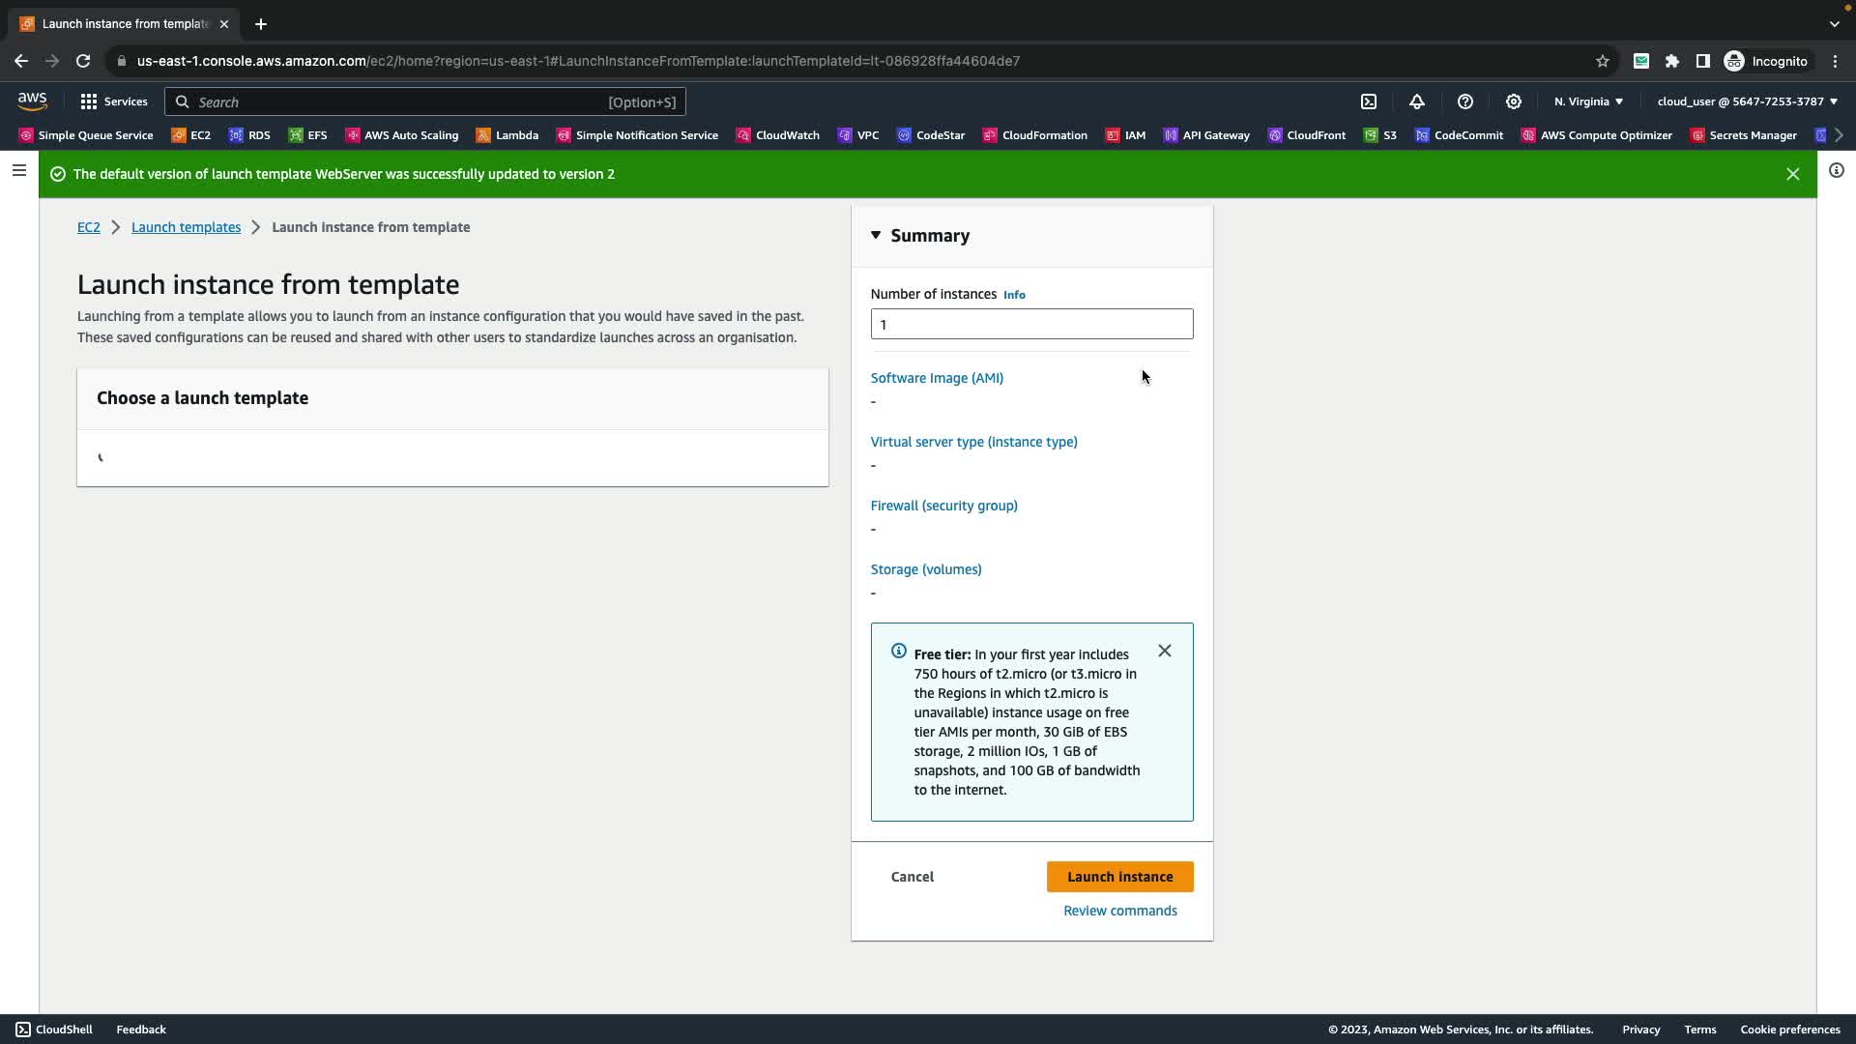This screenshot has height=1044, width=1856.
Task: Open the settings gear icon
Action: click(1514, 101)
